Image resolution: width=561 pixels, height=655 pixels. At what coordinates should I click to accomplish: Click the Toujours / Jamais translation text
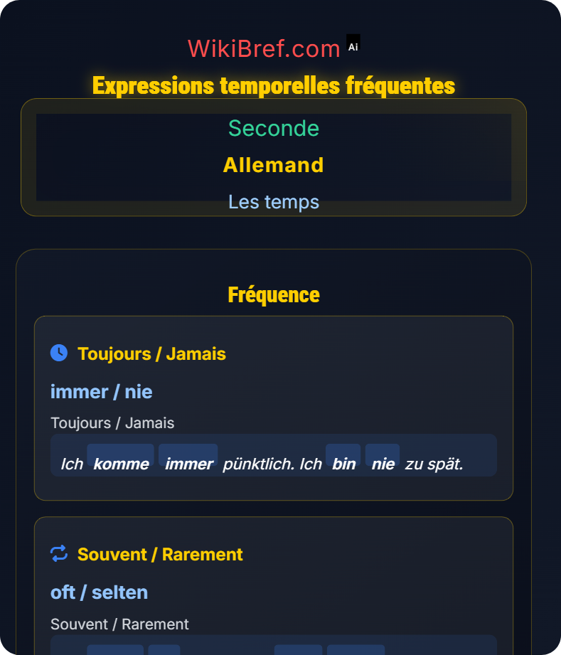coord(112,422)
